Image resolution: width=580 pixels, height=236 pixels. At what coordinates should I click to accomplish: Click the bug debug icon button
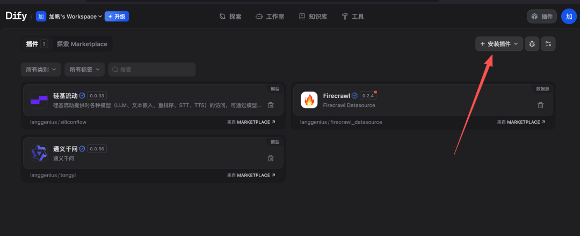pyautogui.click(x=532, y=44)
